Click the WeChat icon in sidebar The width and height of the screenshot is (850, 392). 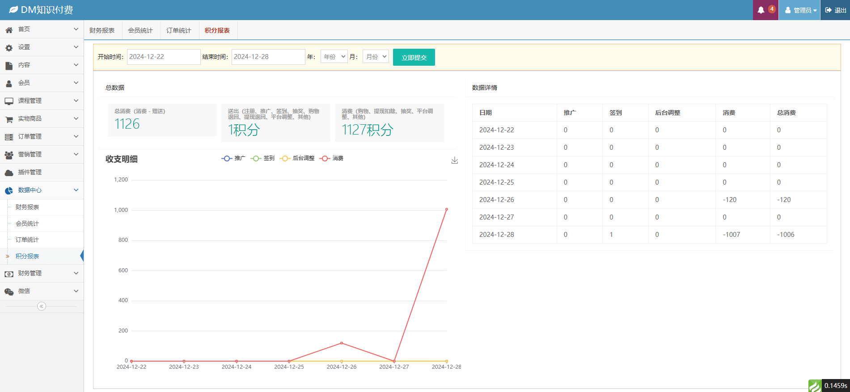click(9, 291)
